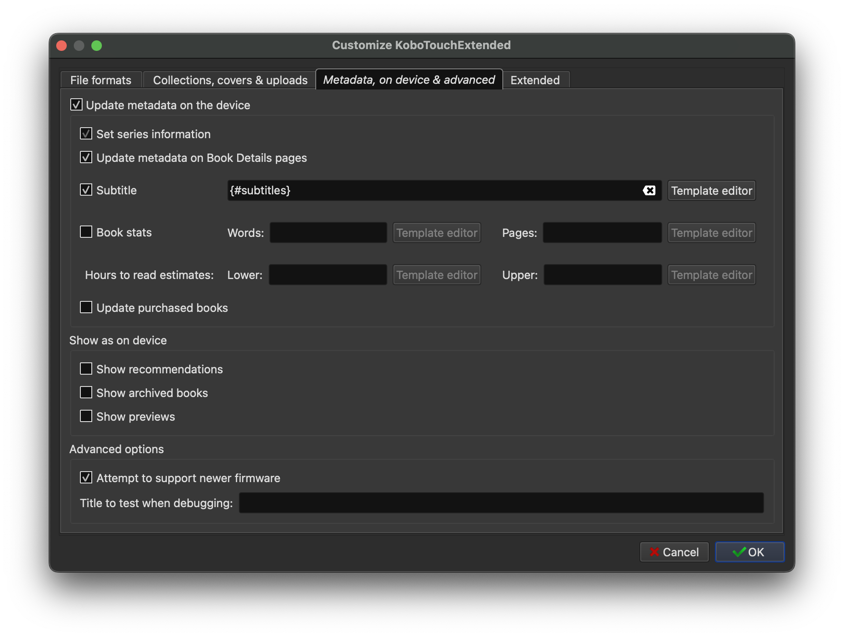Confirm settings with OK button
Screen dimensions: 844x637
point(749,552)
